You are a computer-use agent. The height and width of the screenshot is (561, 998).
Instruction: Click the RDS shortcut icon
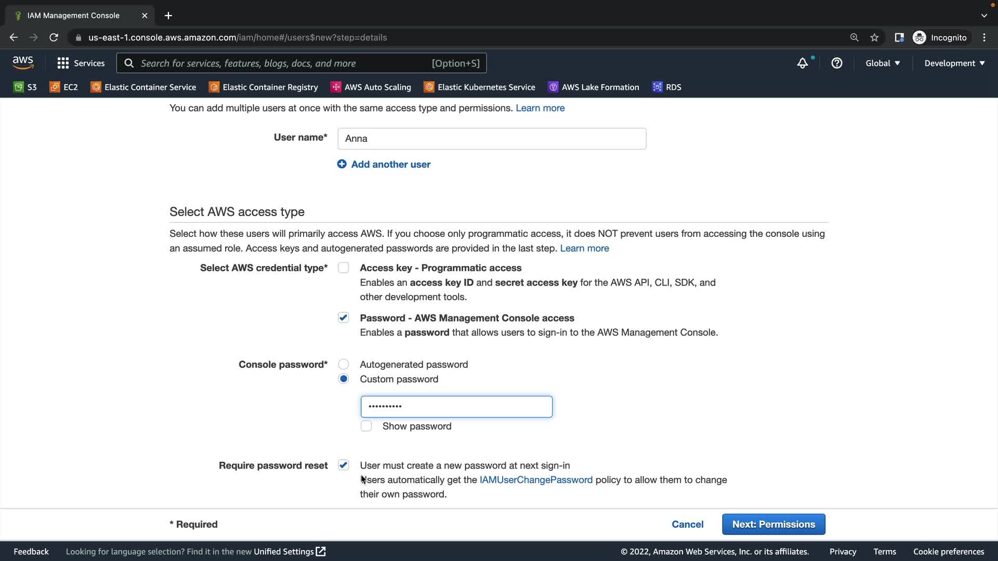click(658, 87)
